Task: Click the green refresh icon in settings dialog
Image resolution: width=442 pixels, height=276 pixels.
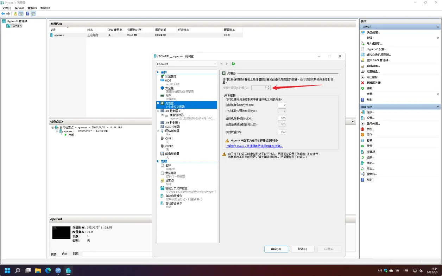Action: (233, 64)
